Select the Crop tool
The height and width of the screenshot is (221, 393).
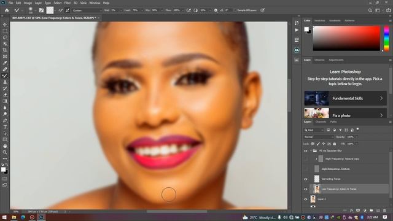point(5,50)
